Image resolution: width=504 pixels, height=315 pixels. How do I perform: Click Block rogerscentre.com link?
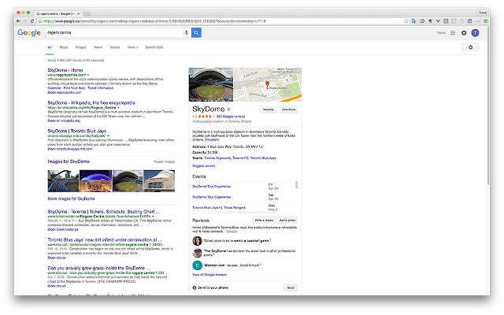[65, 92]
